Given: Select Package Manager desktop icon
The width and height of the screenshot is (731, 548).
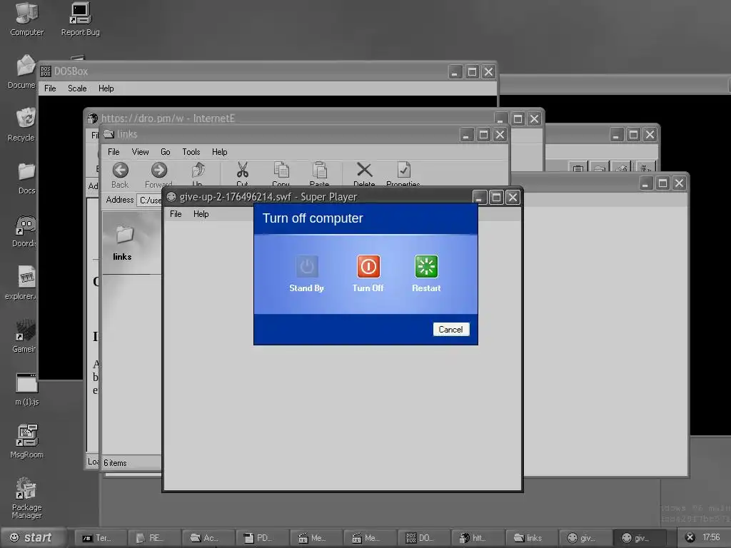Looking at the screenshot, I should pyautogui.click(x=26, y=497).
